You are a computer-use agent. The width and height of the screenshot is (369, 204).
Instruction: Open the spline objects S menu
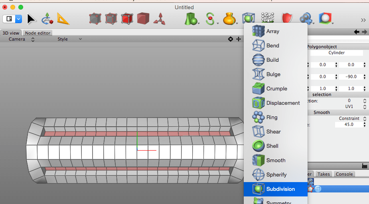coord(211,19)
